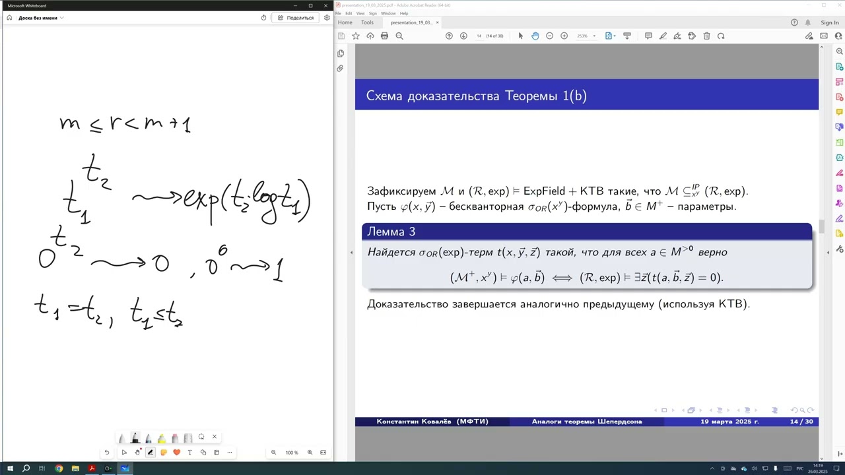Show hidden system tray icons

[x=712, y=468]
